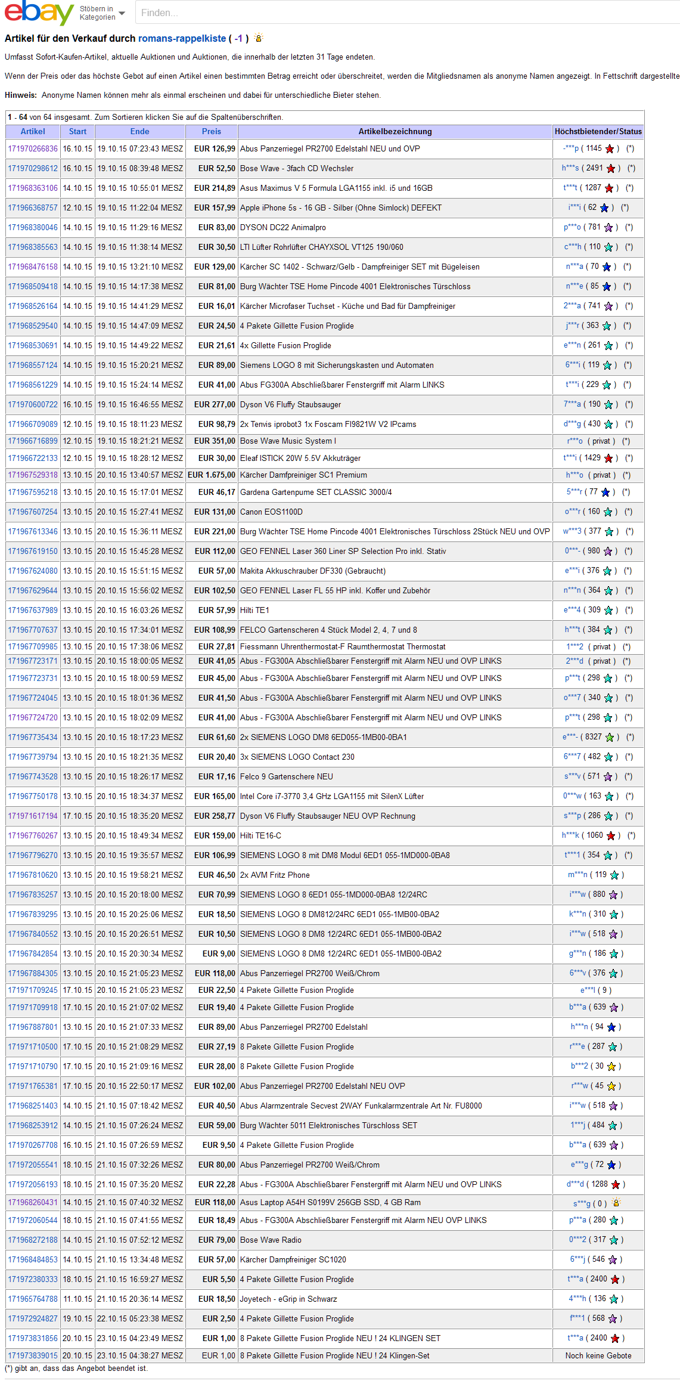
Task: Click the red star of bidder h***s (2491)
Action: point(611,169)
